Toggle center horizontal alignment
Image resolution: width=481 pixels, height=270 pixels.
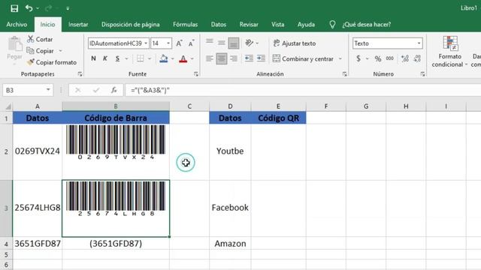tap(222, 58)
